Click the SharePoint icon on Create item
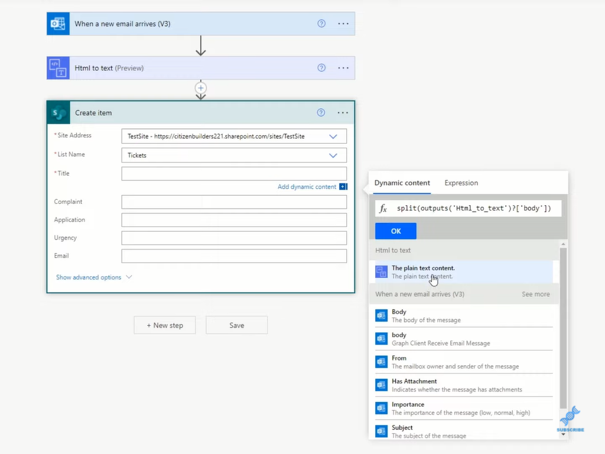This screenshot has height=454, width=605. coord(58,113)
